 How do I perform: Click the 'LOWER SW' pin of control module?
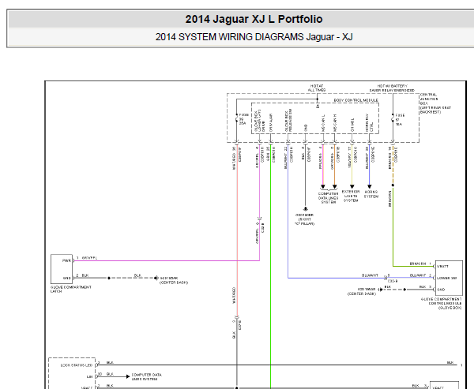447,278
